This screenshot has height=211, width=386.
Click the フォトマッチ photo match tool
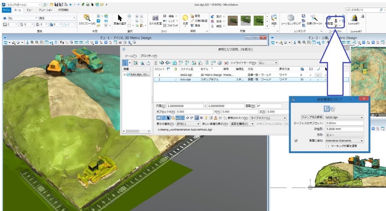[x=171, y=26]
